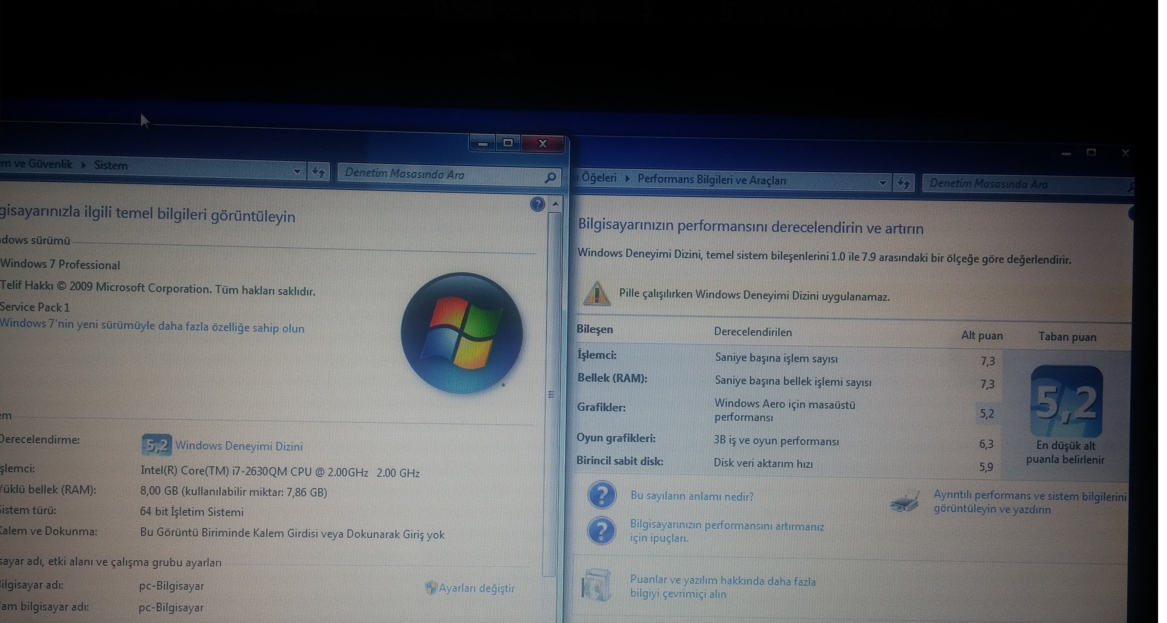The image size is (1167, 623).
Task: Click the Sistem window vertical scrollbar up arrow
Action: coord(555,204)
